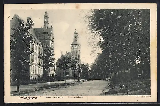The width and height of the screenshot is (160, 106).
Task: Select the Am Herzogswall caption text
Action: click(x=144, y=97)
